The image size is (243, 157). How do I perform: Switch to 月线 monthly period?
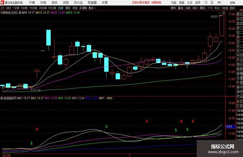(x=75, y=8)
